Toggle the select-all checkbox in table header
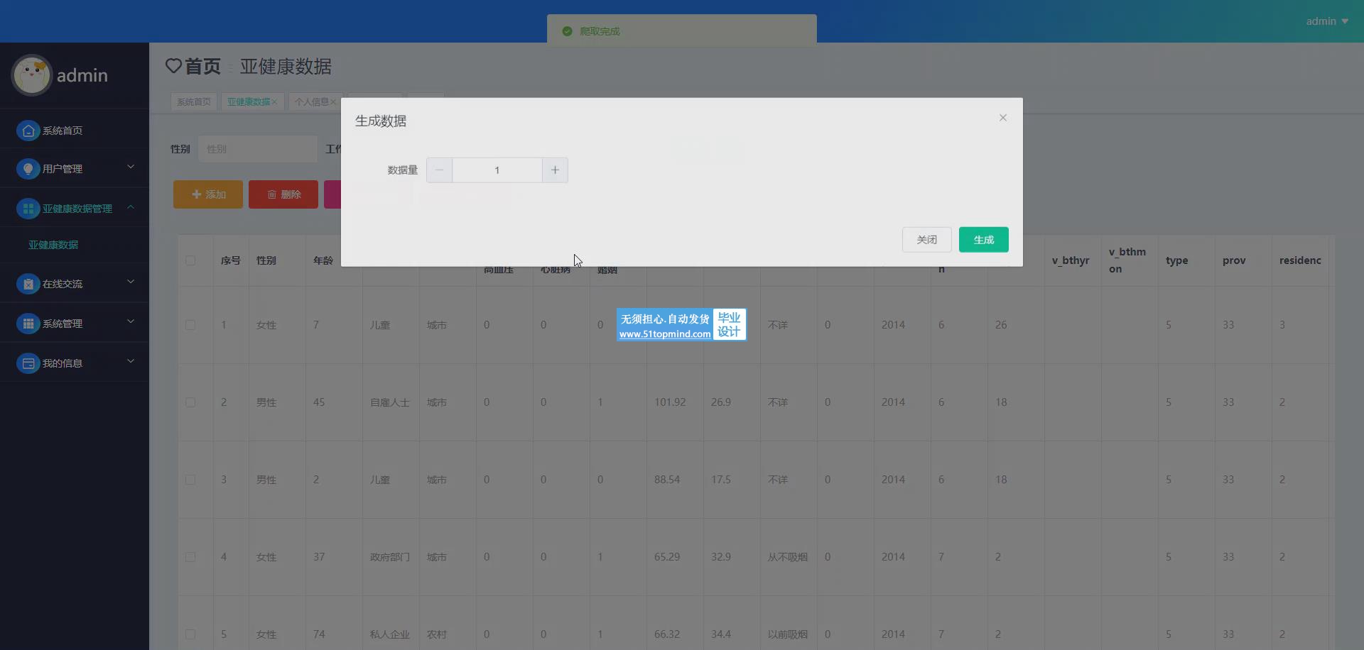 [x=190, y=260]
